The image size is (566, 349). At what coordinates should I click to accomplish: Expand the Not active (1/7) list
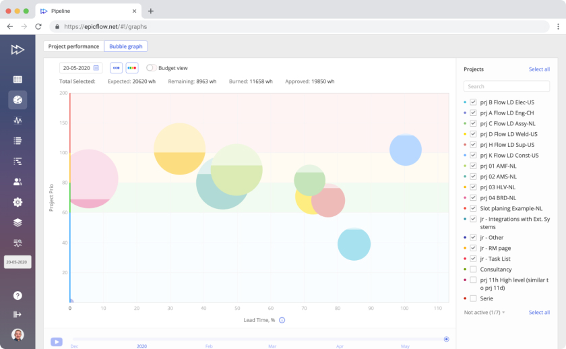tap(484, 313)
